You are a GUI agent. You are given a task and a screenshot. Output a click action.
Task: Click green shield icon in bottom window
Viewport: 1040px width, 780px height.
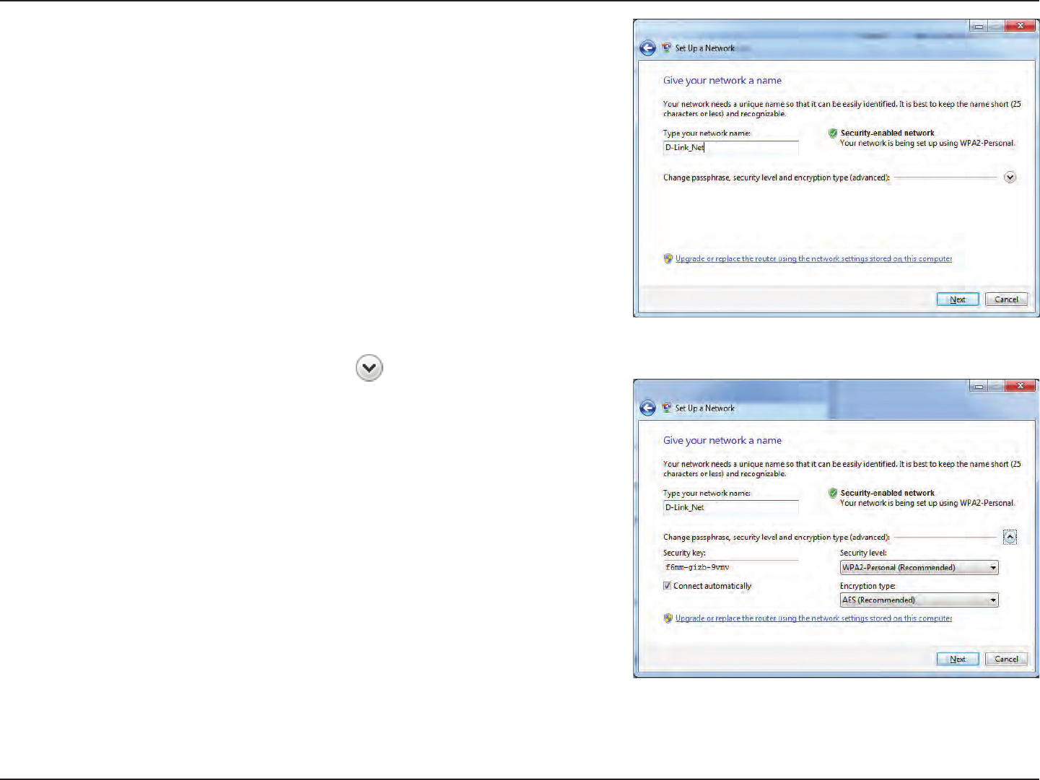(x=833, y=494)
